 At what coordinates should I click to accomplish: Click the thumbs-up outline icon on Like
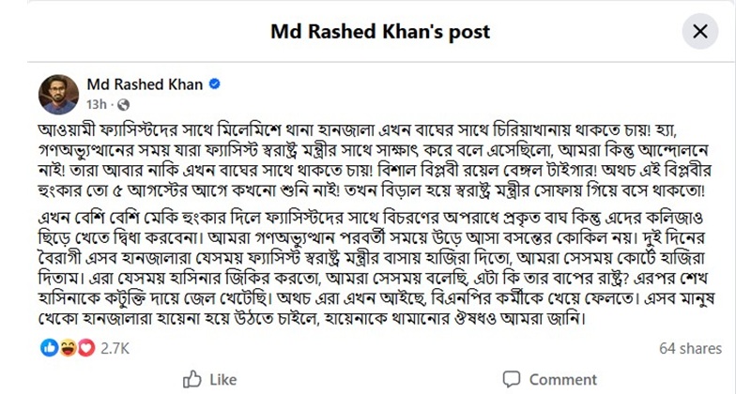[x=192, y=380]
